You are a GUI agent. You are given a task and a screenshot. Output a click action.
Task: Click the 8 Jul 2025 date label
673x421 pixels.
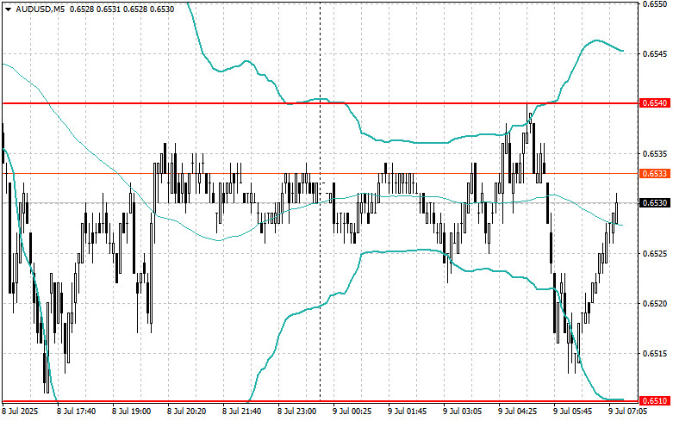click(20, 412)
